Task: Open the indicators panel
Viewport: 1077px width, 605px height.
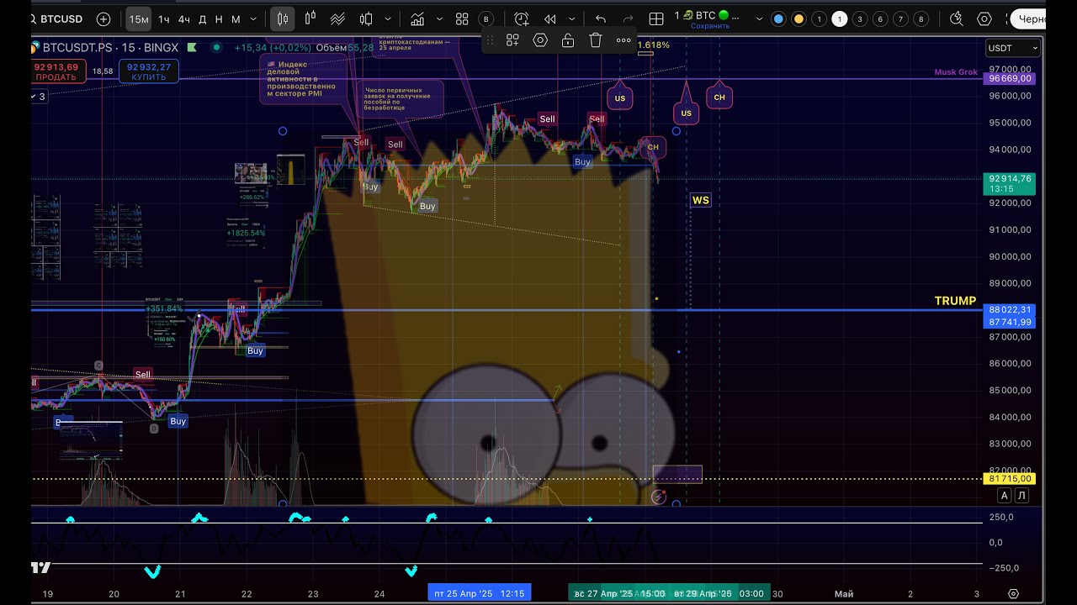Action: pos(417,18)
